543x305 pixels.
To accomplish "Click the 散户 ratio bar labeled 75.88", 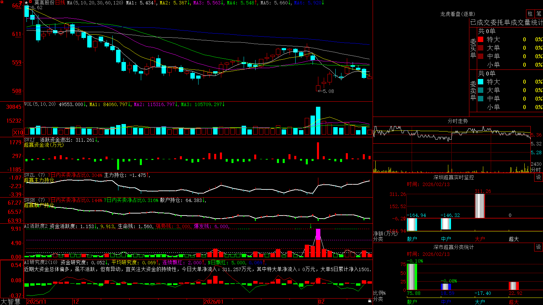I will click(412, 277).
